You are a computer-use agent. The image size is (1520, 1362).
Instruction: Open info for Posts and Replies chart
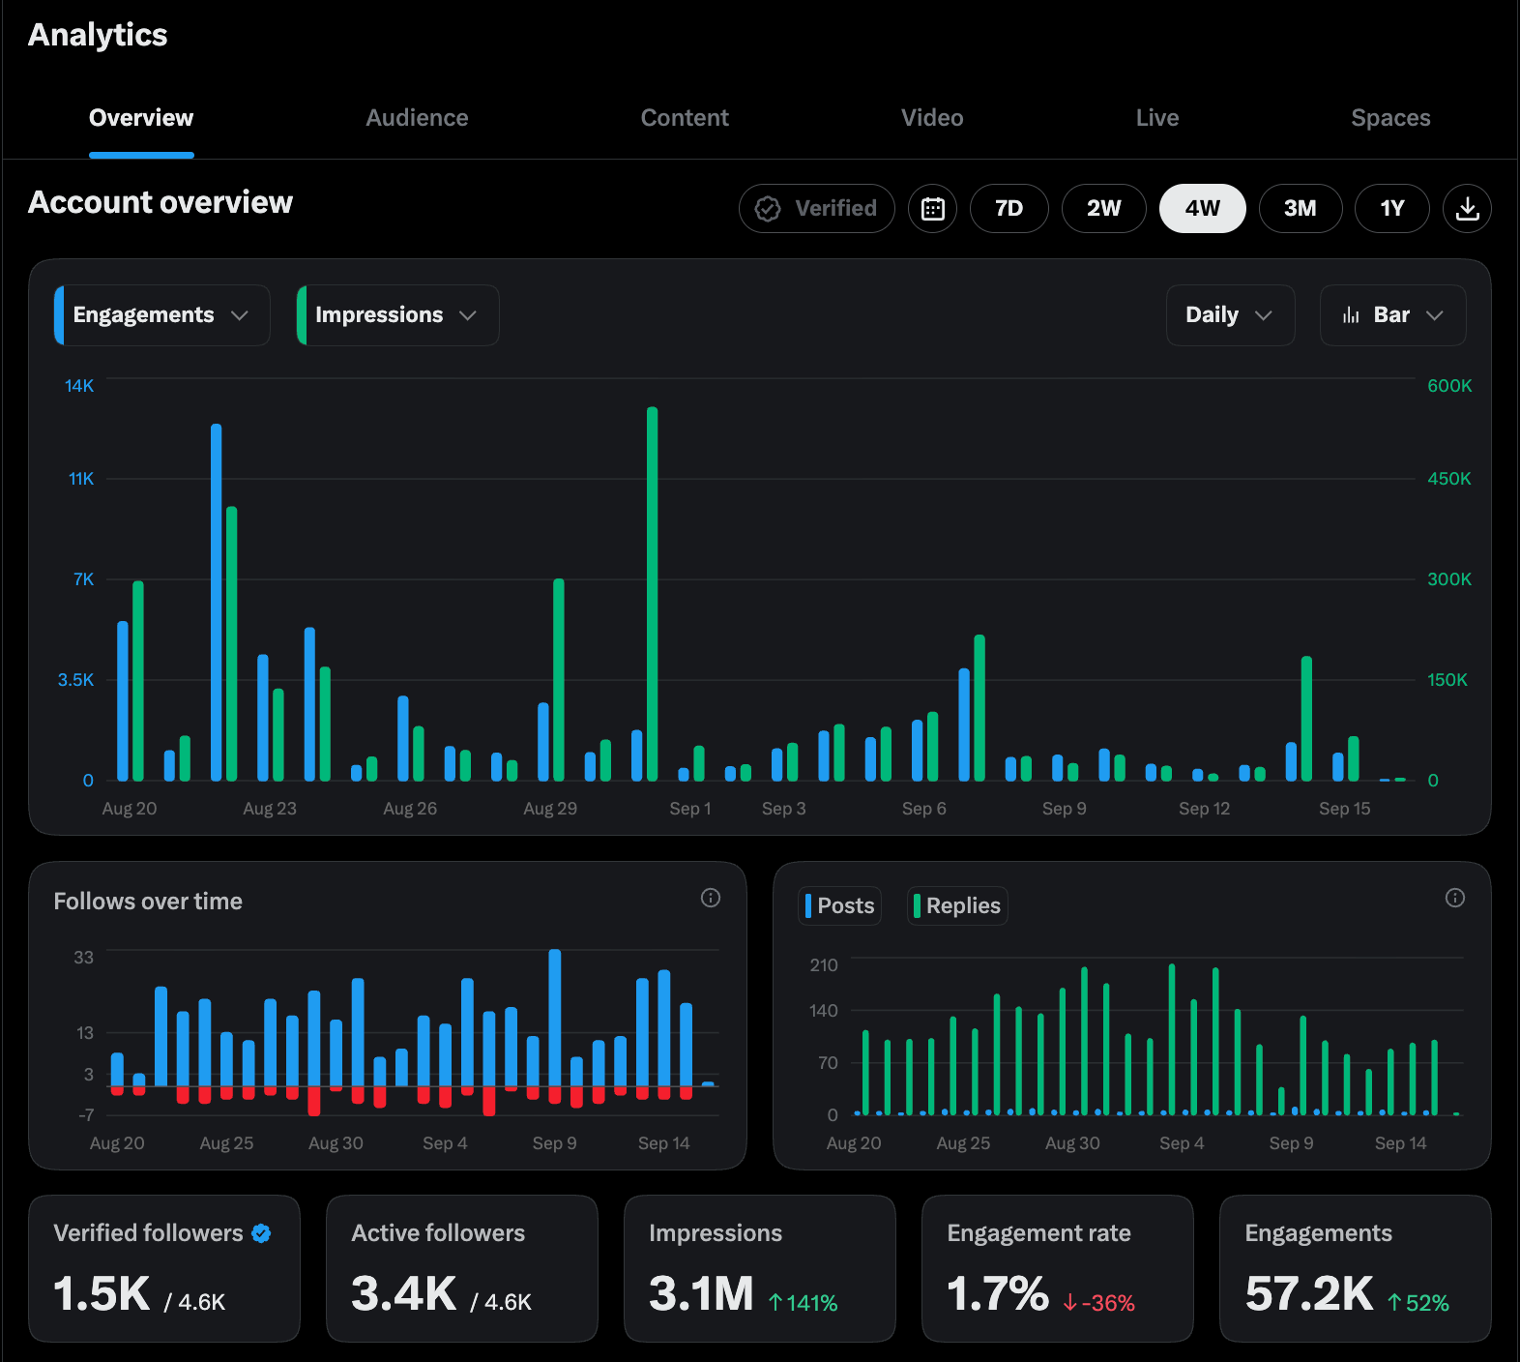tap(1455, 898)
